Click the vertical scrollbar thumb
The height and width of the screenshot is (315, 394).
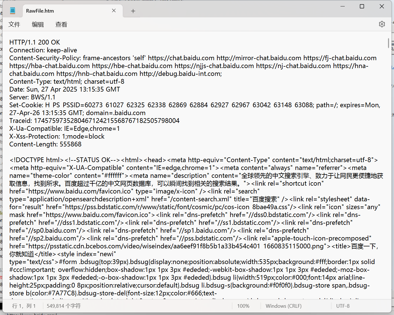click(388, 43)
